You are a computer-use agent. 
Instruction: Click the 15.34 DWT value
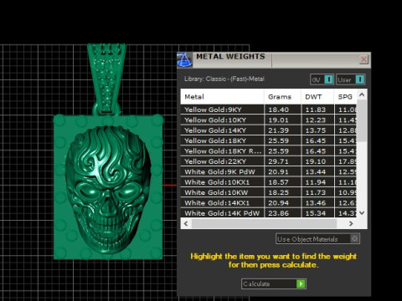pyautogui.click(x=316, y=213)
